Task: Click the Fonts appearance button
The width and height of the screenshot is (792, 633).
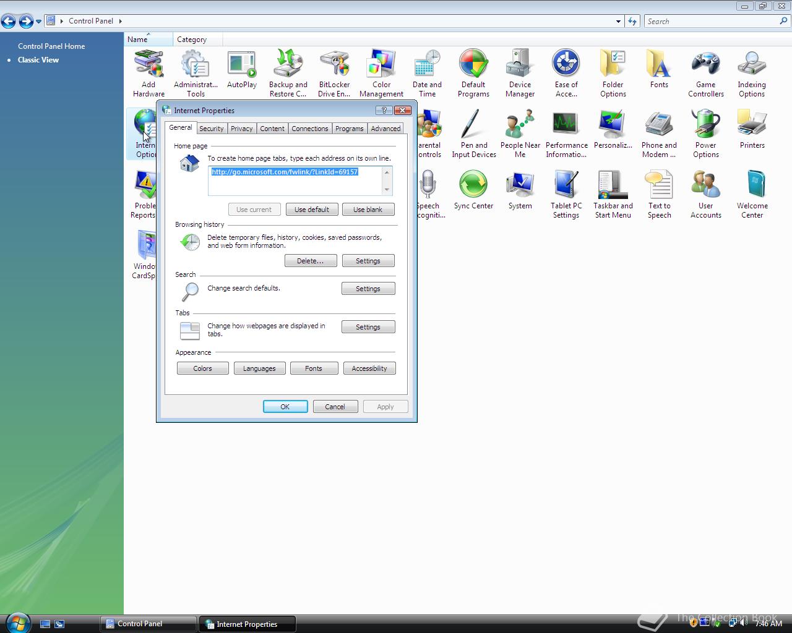Action: point(314,368)
